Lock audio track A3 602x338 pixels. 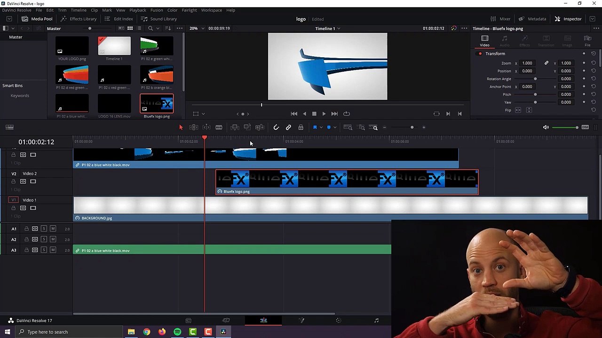click(x=26, y=250)
